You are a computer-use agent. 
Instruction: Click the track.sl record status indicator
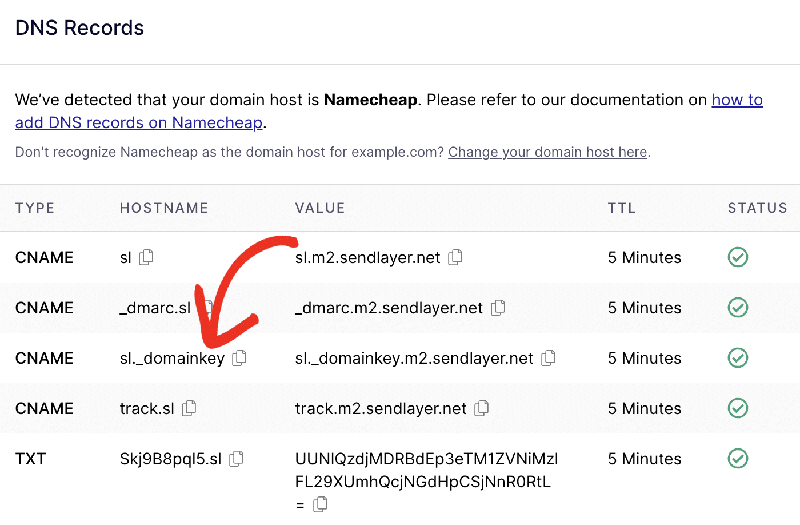click(x=738, y=408)
